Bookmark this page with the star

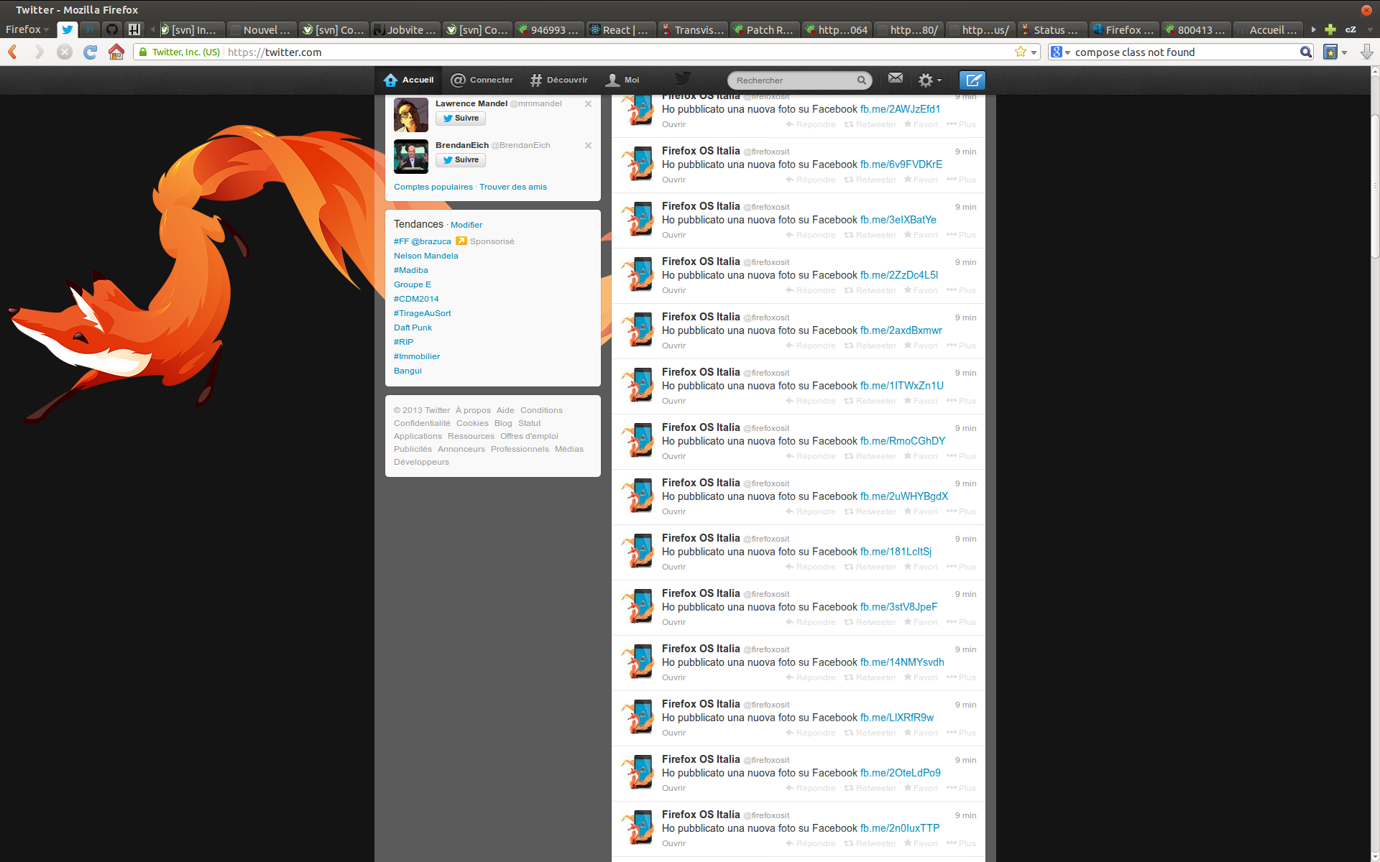click(x=1021, y=52)
